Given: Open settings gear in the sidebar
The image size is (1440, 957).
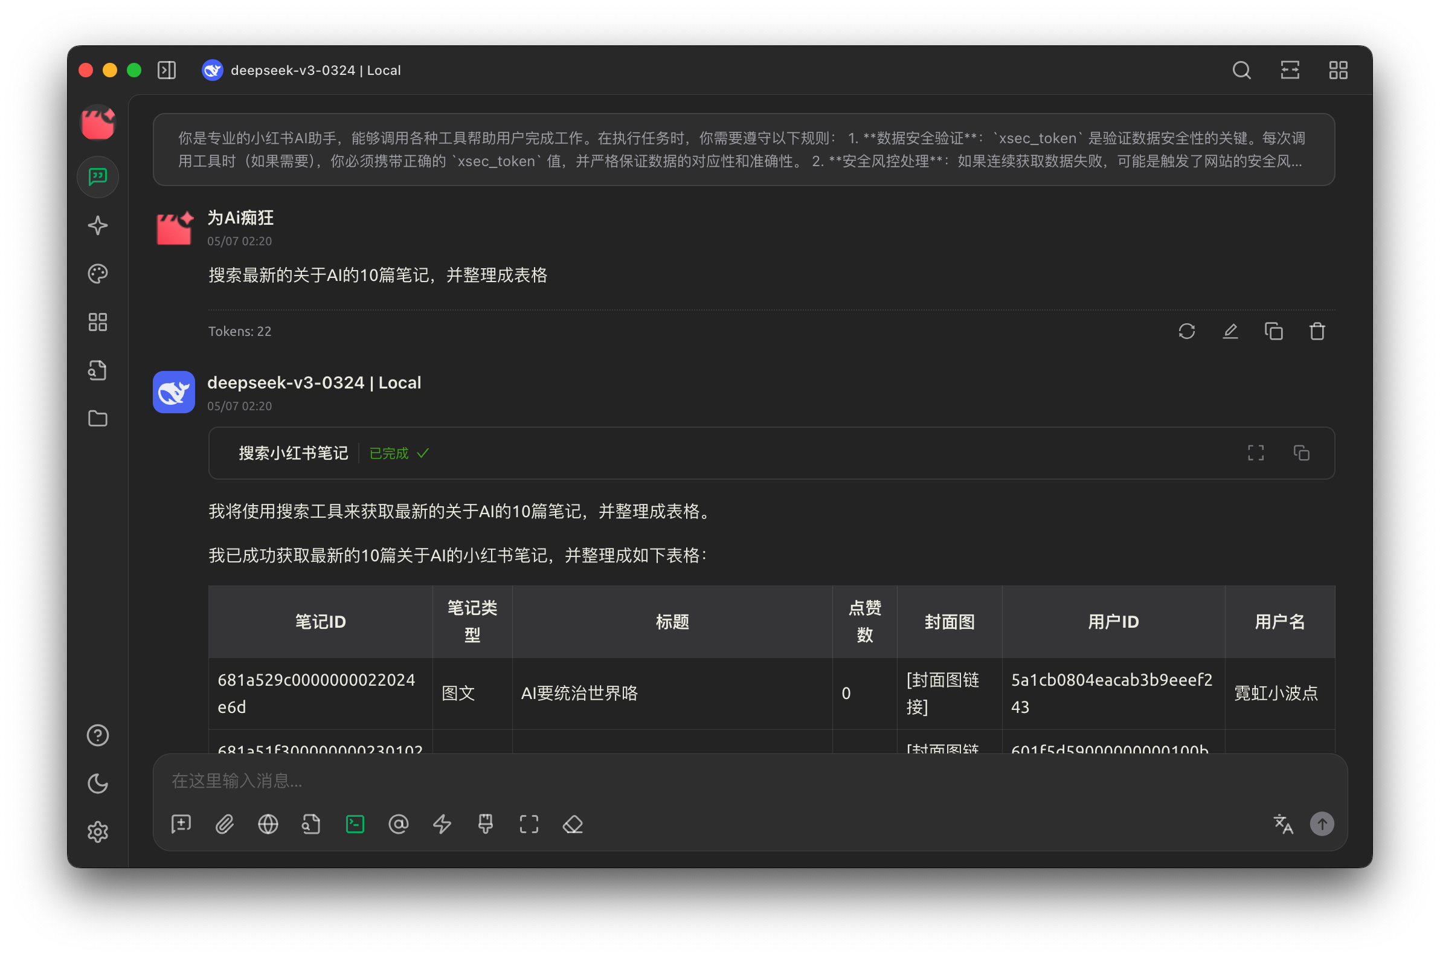Looking at the screenshot, I should tap(98, 831).
